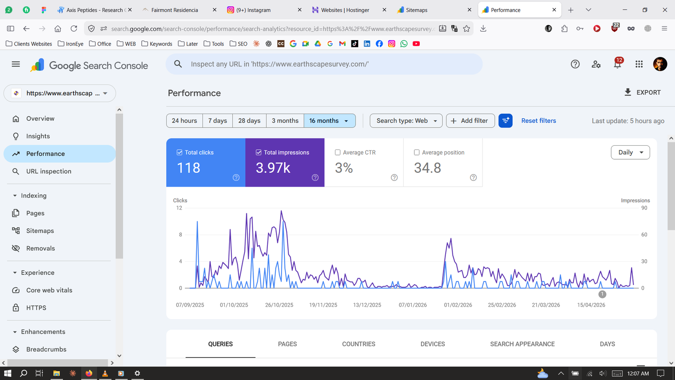Open URL inspection in the sidebar
Image resolution: width=675 pixels, height=380 pixels.
tap(59, 171)
